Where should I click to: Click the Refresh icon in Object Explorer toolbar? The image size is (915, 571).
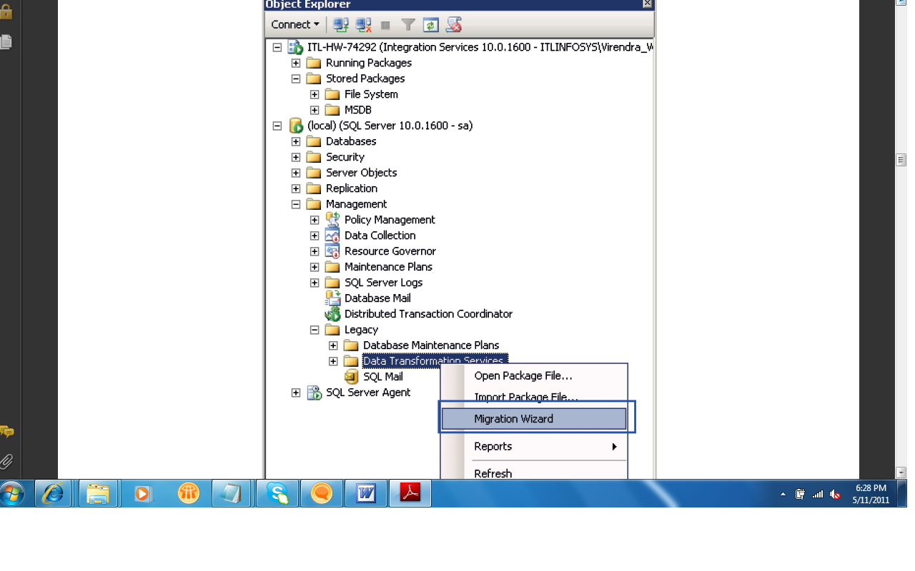(430, 24)
